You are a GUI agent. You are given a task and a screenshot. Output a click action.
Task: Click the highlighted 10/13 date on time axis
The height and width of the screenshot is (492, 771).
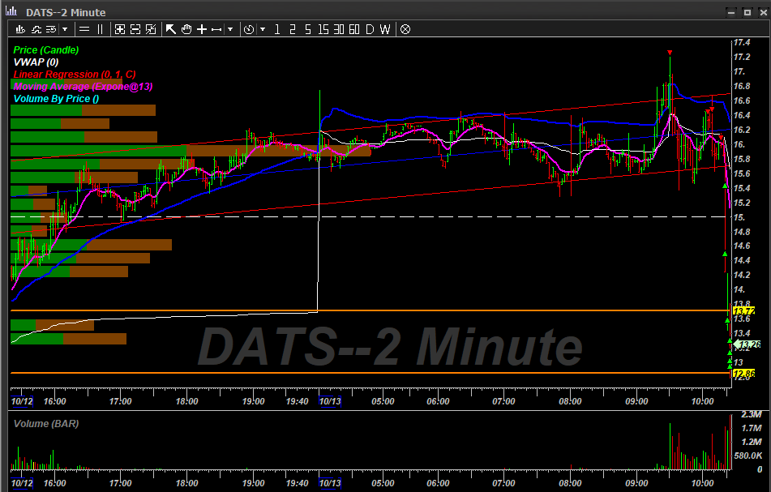(329, 401)
